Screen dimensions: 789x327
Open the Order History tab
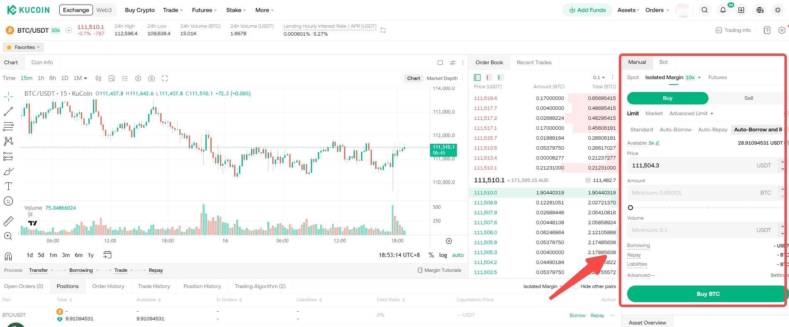coord(108,286)
